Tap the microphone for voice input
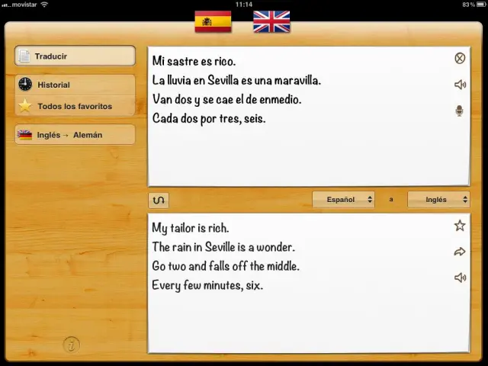The height and width of the screenshot is (366, 488). pyautogui.click(x=460, y=111)
